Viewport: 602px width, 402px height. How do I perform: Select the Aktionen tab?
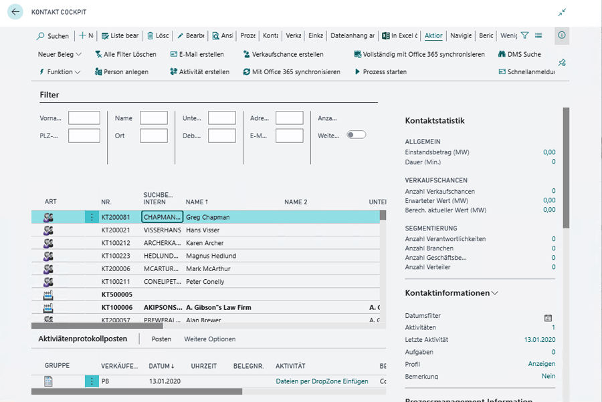(x=433, y=35)
